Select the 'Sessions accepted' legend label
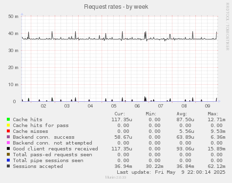232x183 pixels. 38,166
